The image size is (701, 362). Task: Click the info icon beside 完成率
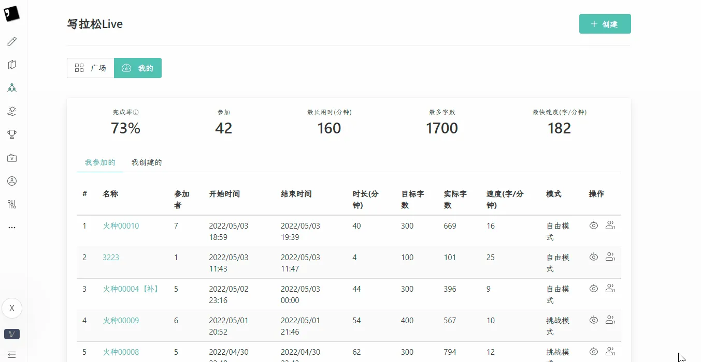coord(136,112)
